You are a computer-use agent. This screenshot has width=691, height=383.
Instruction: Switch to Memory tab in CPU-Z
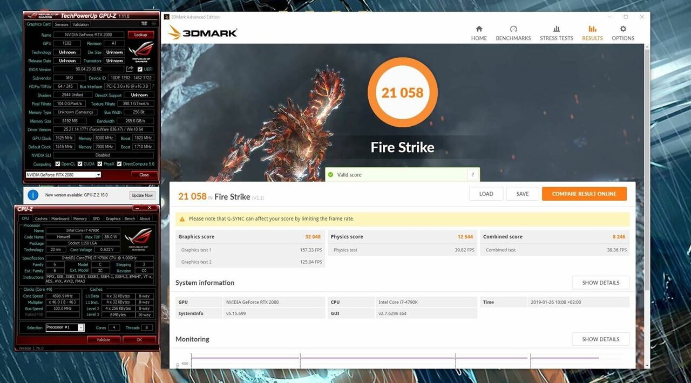(x=80, y=218)
